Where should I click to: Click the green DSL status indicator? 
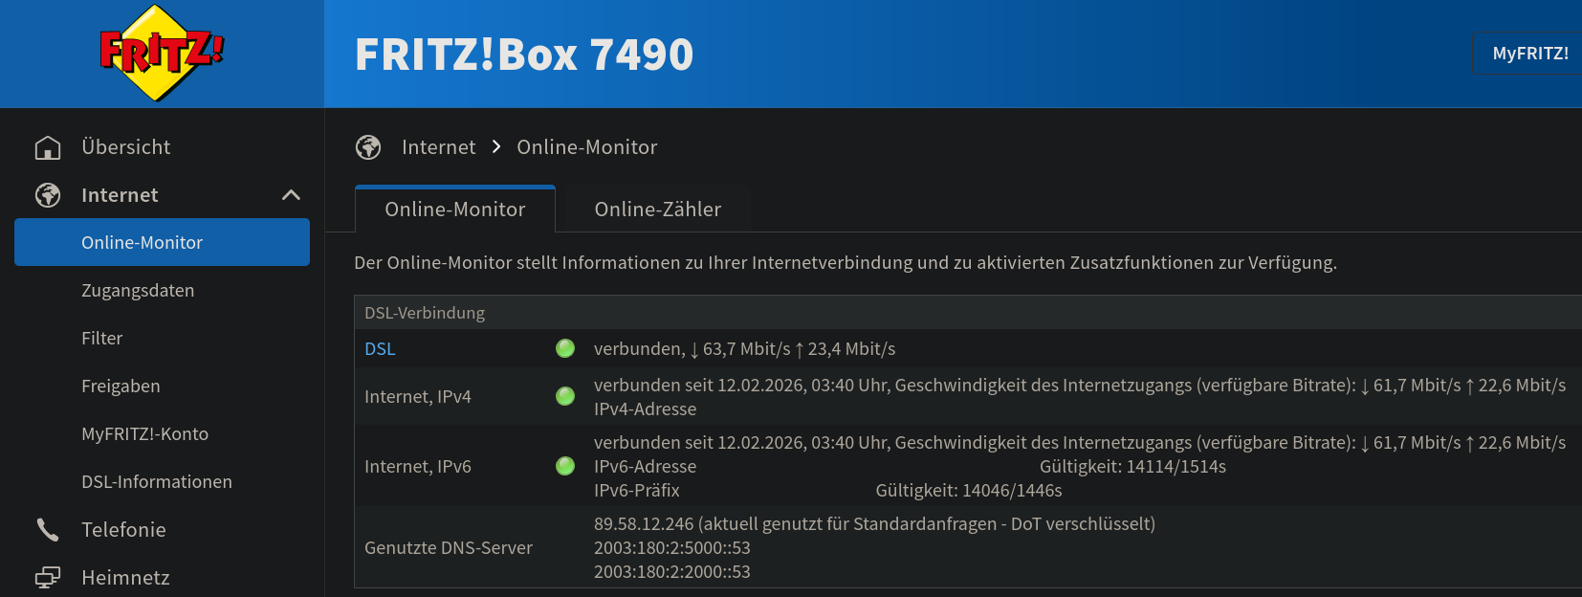tap(565, 348)
